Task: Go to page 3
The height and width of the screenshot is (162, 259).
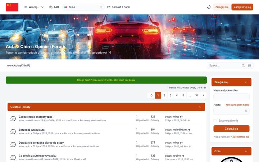Action: (171, 95)
